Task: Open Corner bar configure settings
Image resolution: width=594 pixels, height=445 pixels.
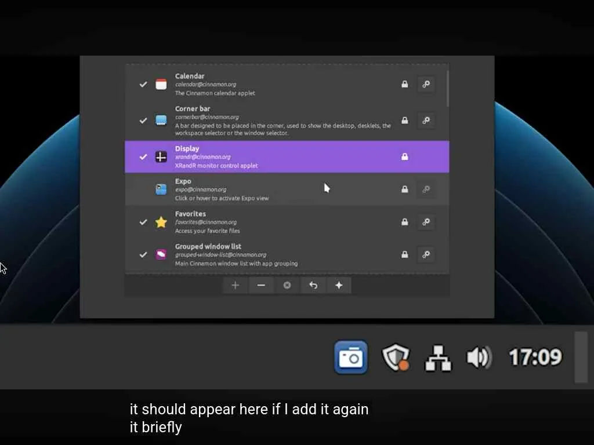Action: [426, 121]
